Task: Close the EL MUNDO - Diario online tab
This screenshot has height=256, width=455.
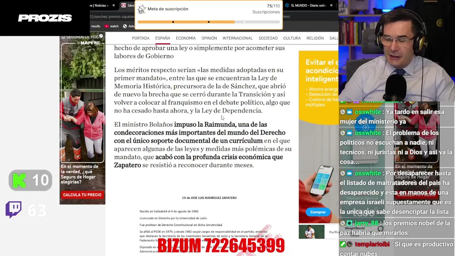Action: pyautogui.click(x=331, y=5)
